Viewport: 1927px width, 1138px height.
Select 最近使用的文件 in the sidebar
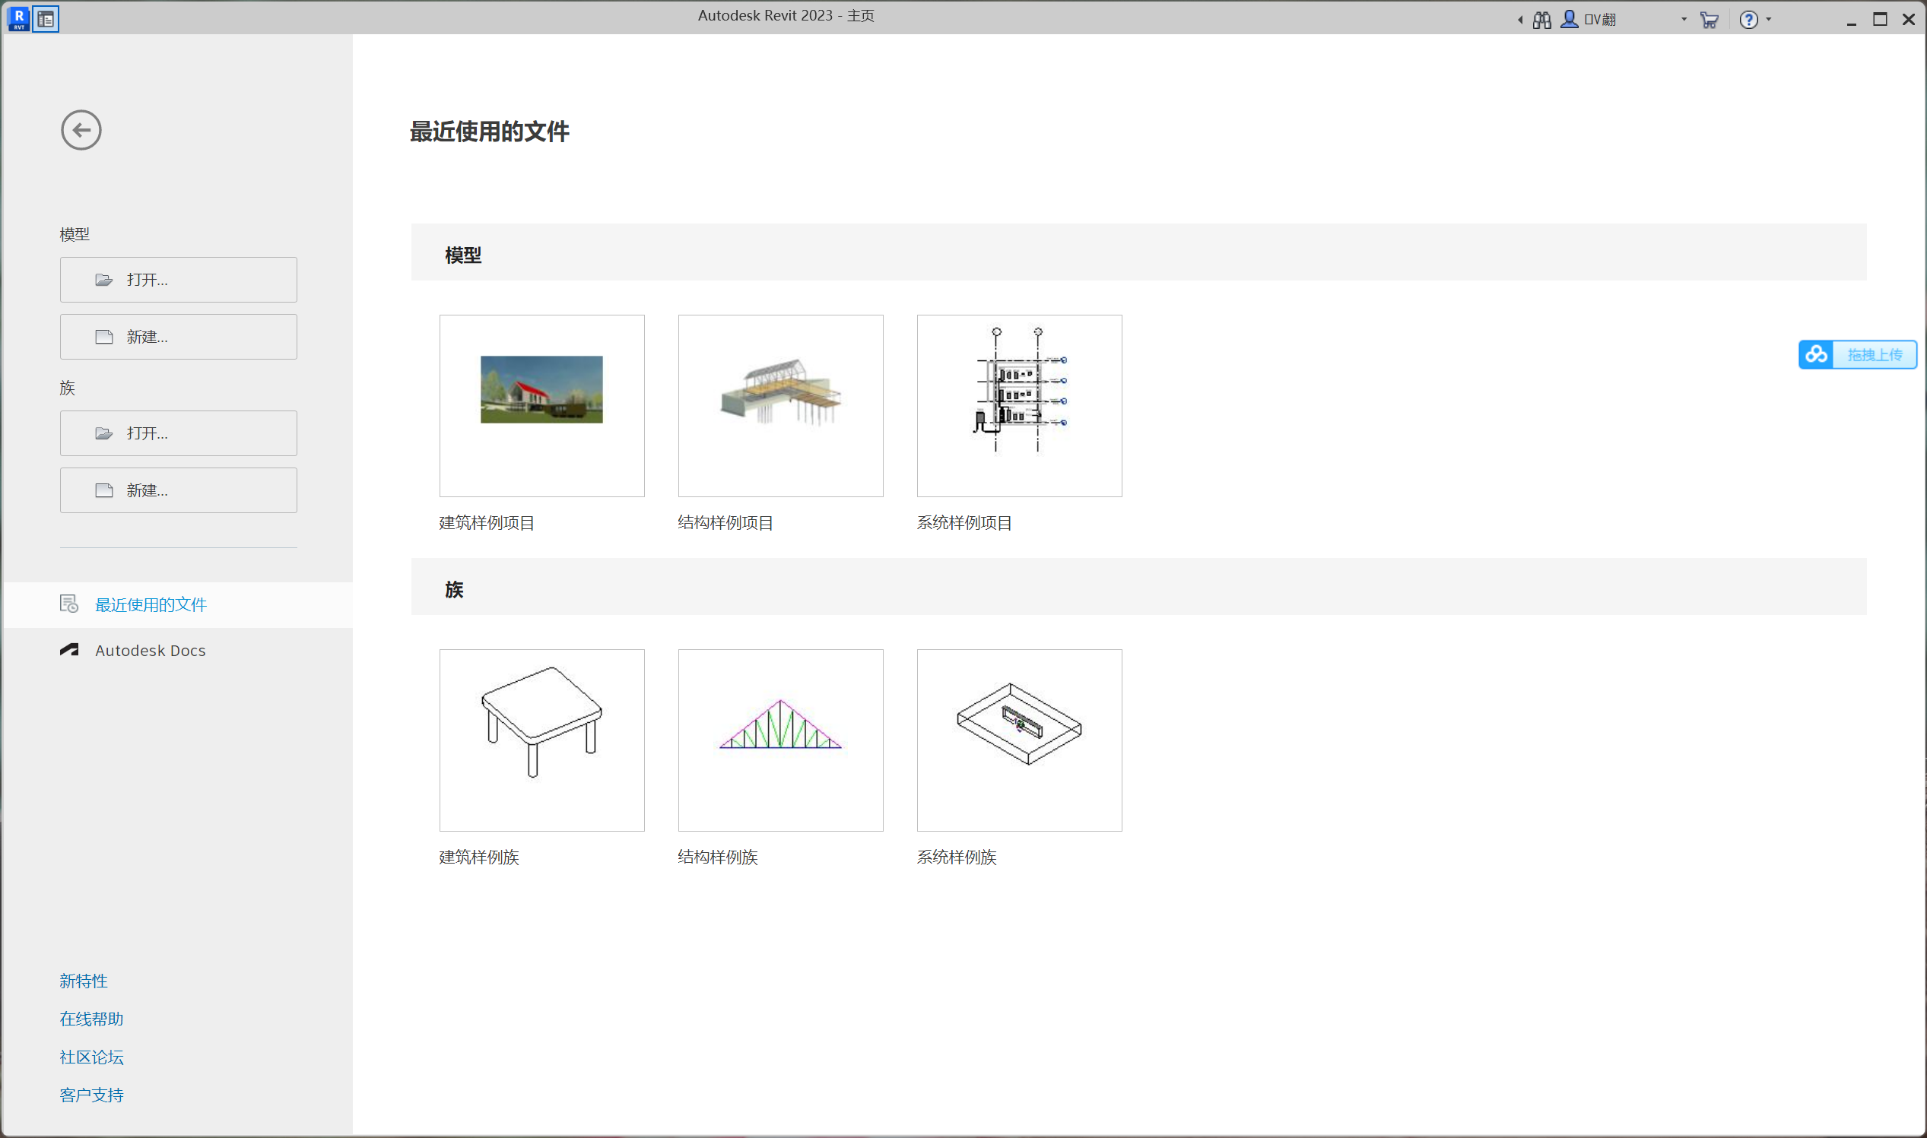tap(151, 604)
